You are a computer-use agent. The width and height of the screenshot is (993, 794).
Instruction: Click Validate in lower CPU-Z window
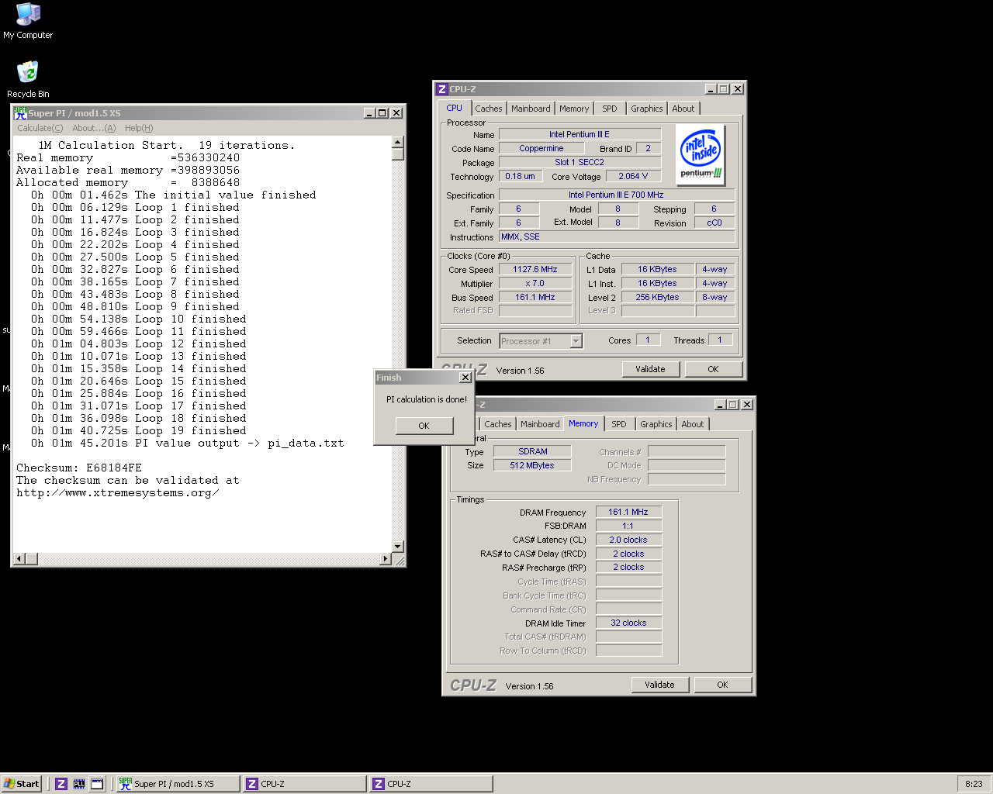659,685
